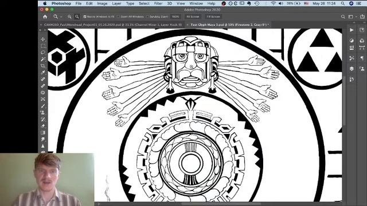Select the Rectangular Marquee tool

43,46
